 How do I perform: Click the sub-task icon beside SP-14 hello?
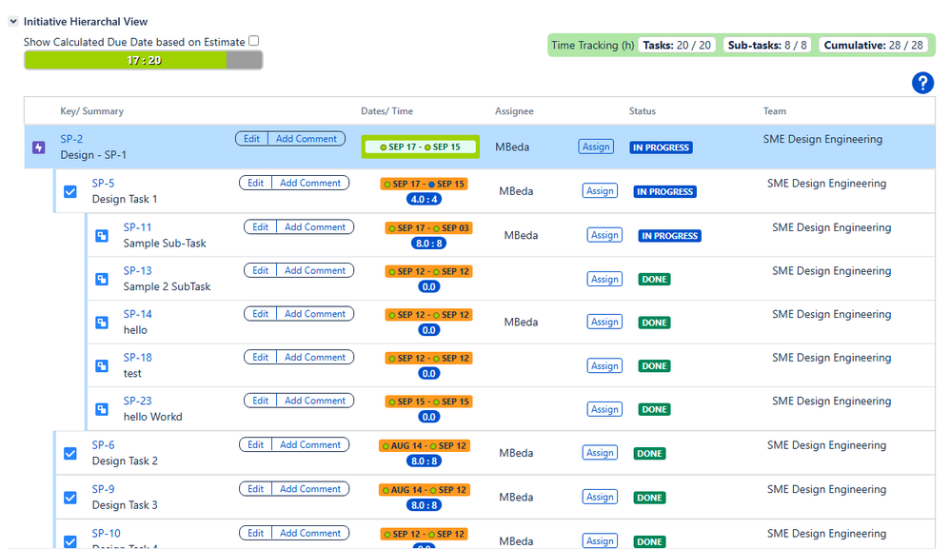click(102, 323)
